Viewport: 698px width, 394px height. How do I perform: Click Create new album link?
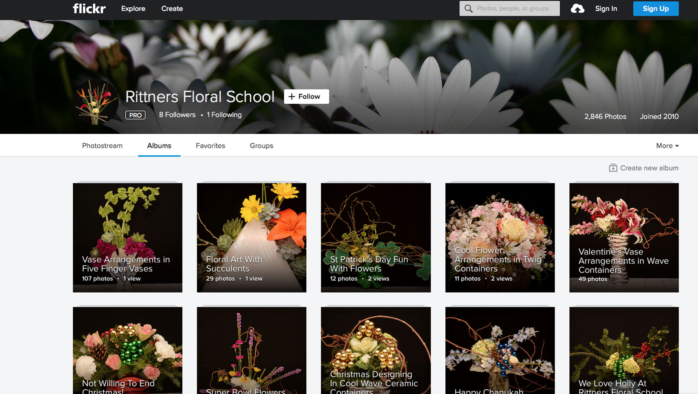coord(649,168)
